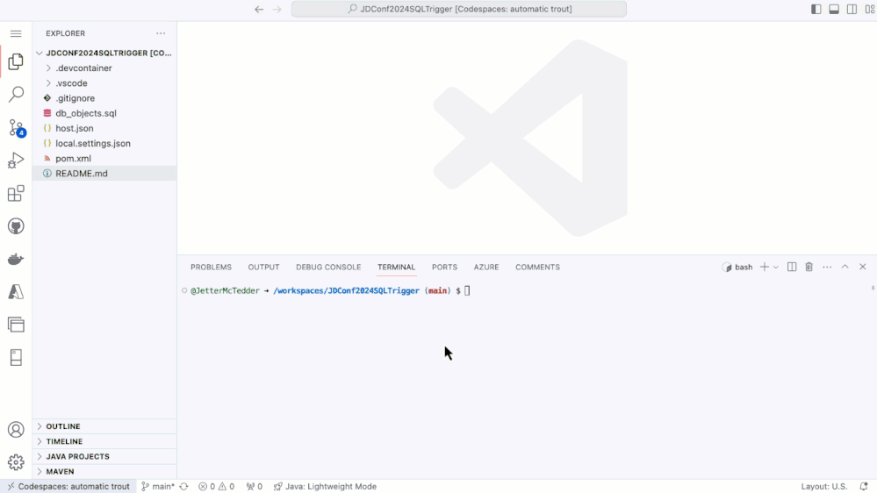
Task: Open db_objects.sql file
Action: pyautogui.click(x=104, y=113)
